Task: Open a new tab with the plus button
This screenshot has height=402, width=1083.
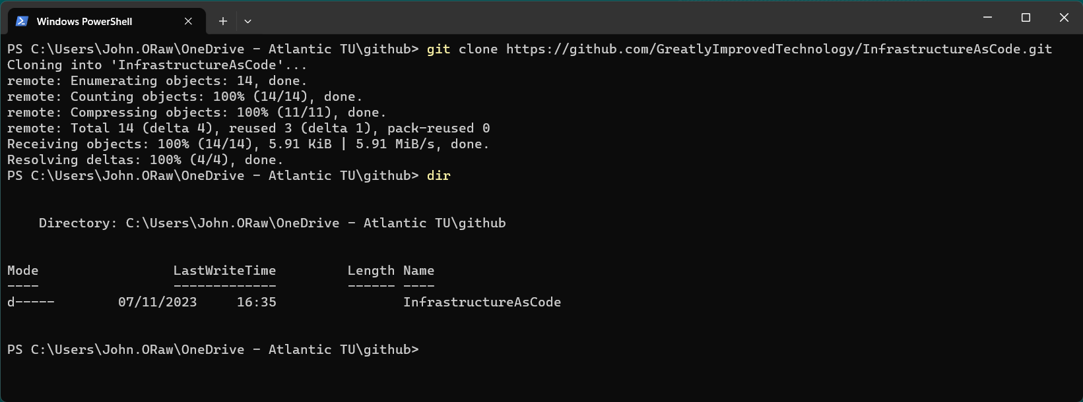Action: [x=223, y=21]
